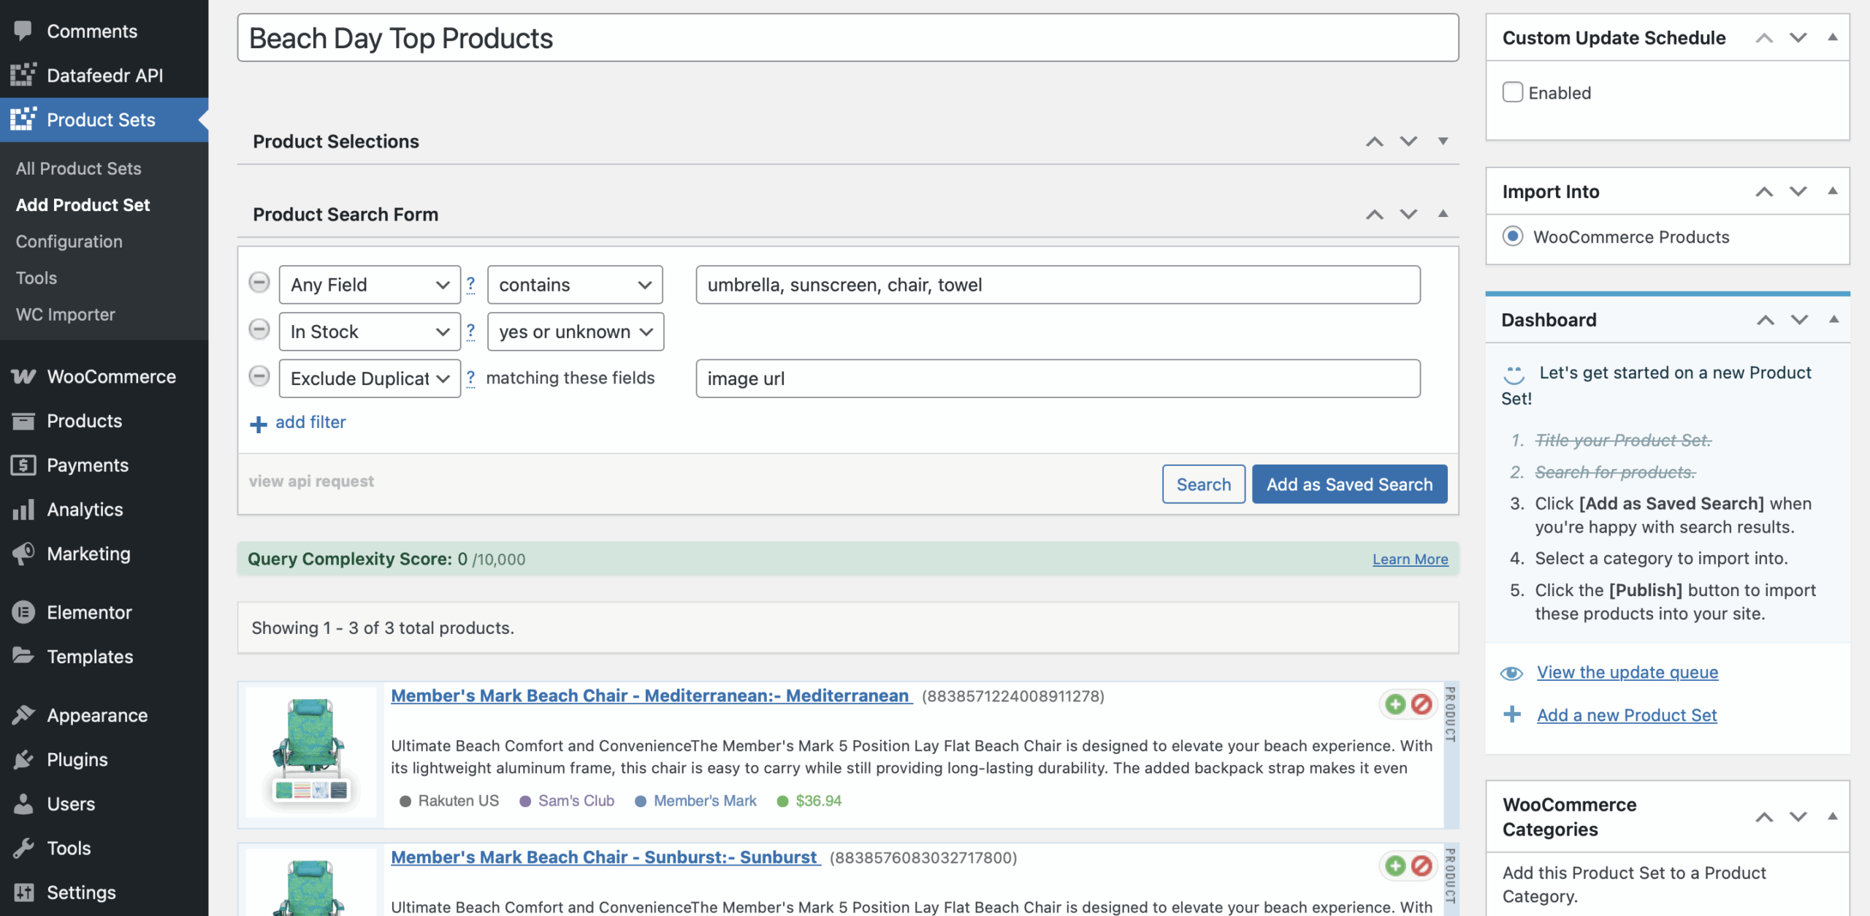Click the plus icon beside add filter

259,424
